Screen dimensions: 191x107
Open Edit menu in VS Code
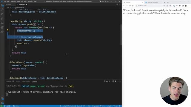[8, 1]
